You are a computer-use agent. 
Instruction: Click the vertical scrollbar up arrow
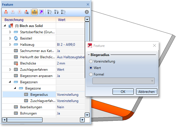pyautogui.click(x=87, y=19)
